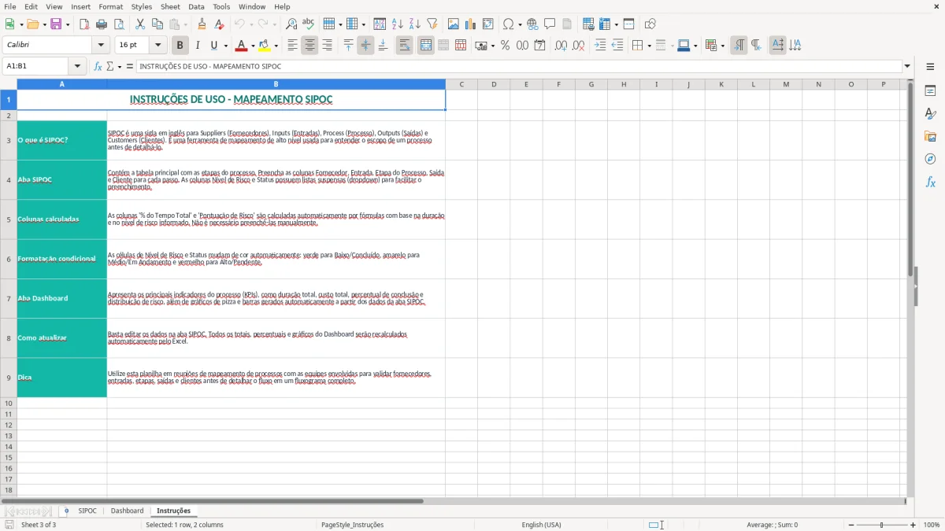Clear direct formatting
This screenshot has width=945, height=531.
click(x=219, y=24)
